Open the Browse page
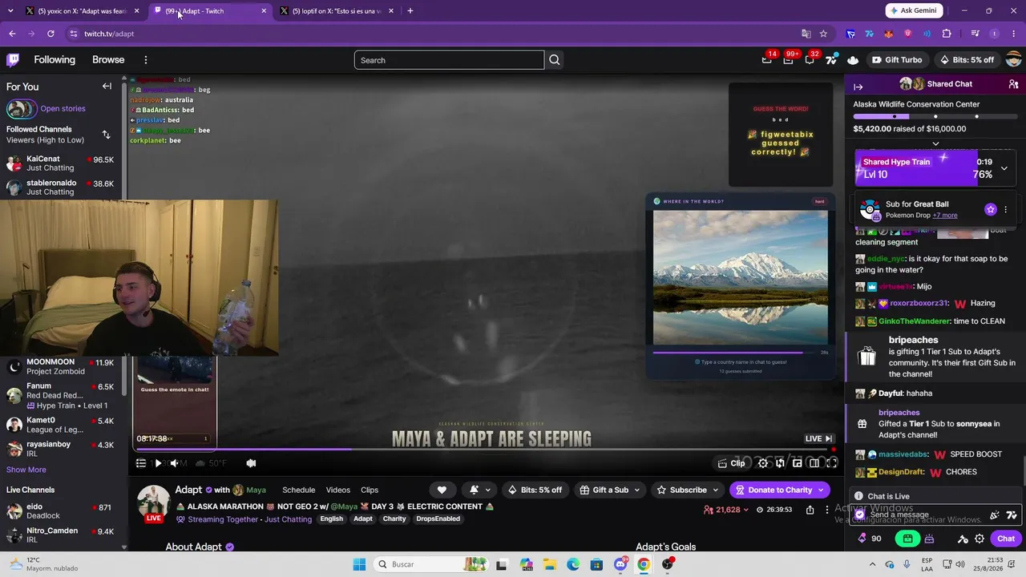1026x577 pixels. (108, 60)
